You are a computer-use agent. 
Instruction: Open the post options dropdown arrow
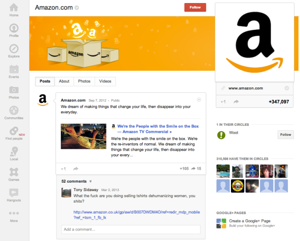[x=199, y=100]
